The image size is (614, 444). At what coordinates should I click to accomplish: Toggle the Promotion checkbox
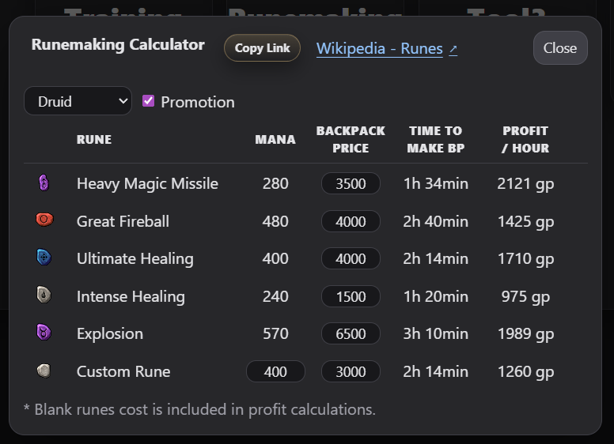pos(148,101)
